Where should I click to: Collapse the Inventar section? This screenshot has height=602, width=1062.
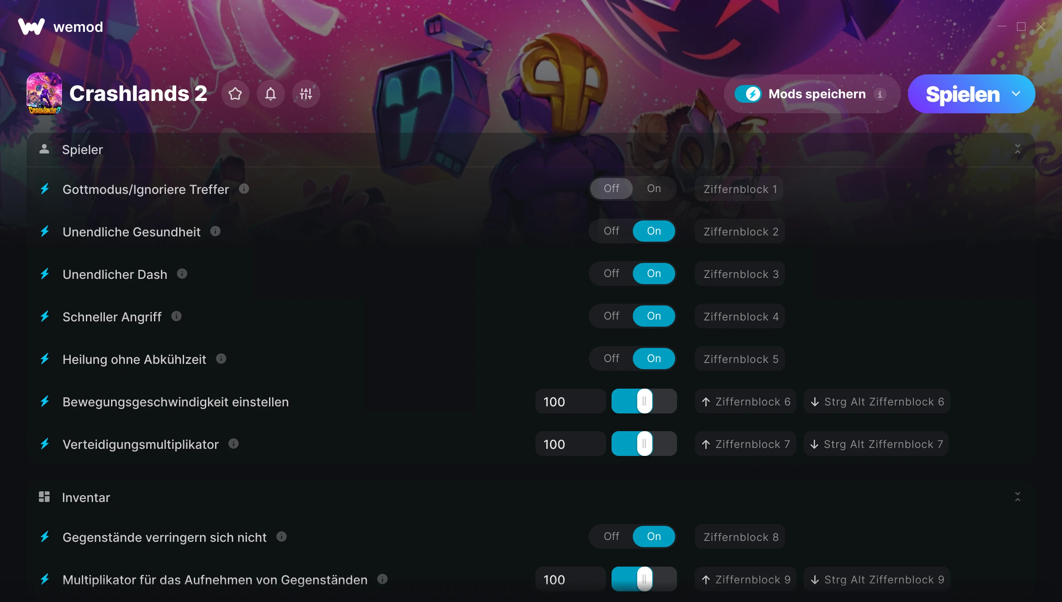coord(1017,497)
